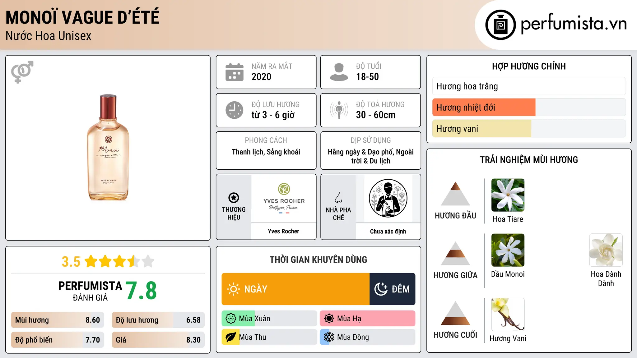
Task: Click the HƯƠNG CUỐI label
Action: [455, 335]
